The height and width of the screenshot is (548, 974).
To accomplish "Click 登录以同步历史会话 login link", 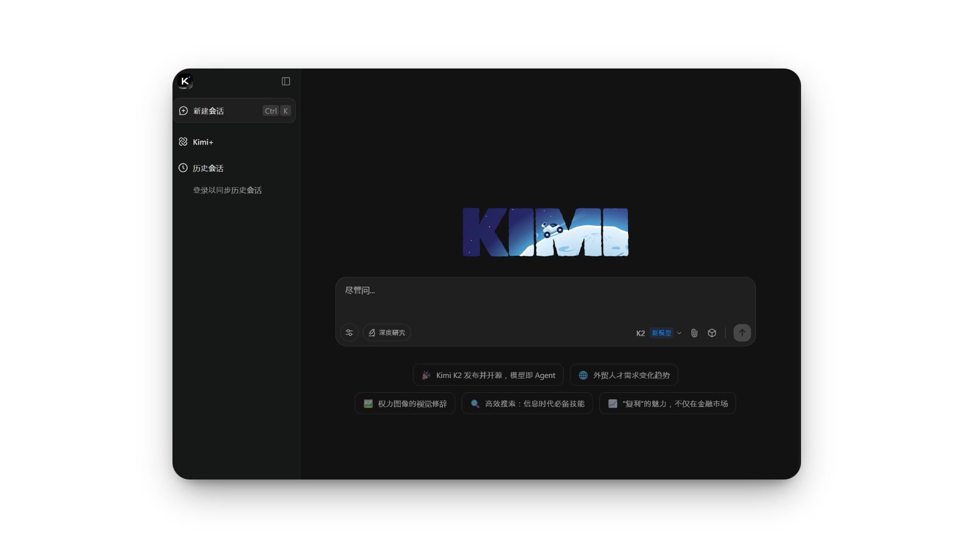I will pos(227,190).
